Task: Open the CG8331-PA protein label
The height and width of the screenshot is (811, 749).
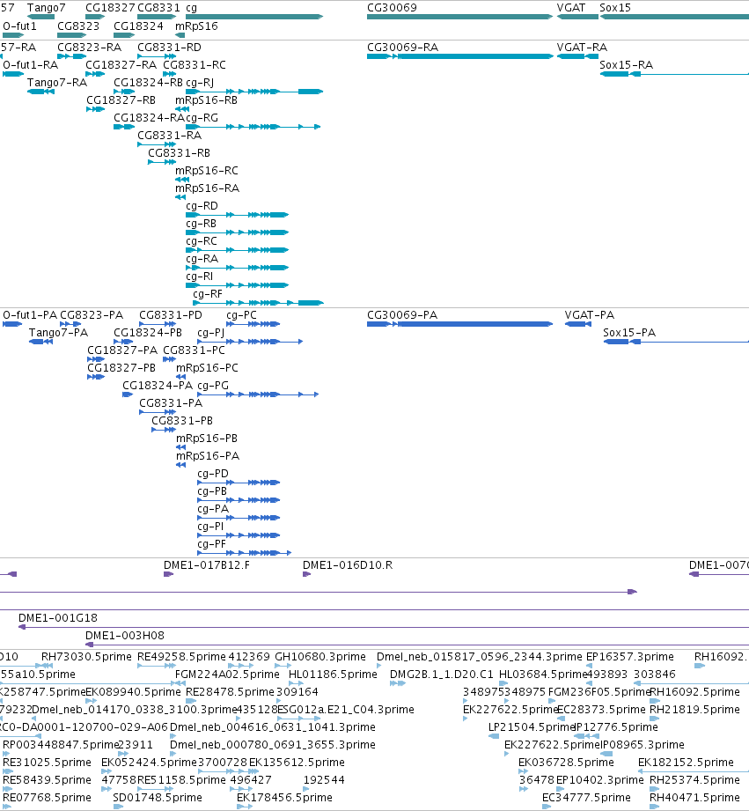Action: pos(171,403)
